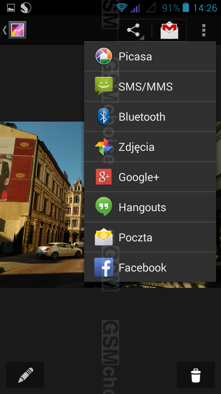Tap the purple signal strength icon
221x394 pixels.
click(135, 8)
